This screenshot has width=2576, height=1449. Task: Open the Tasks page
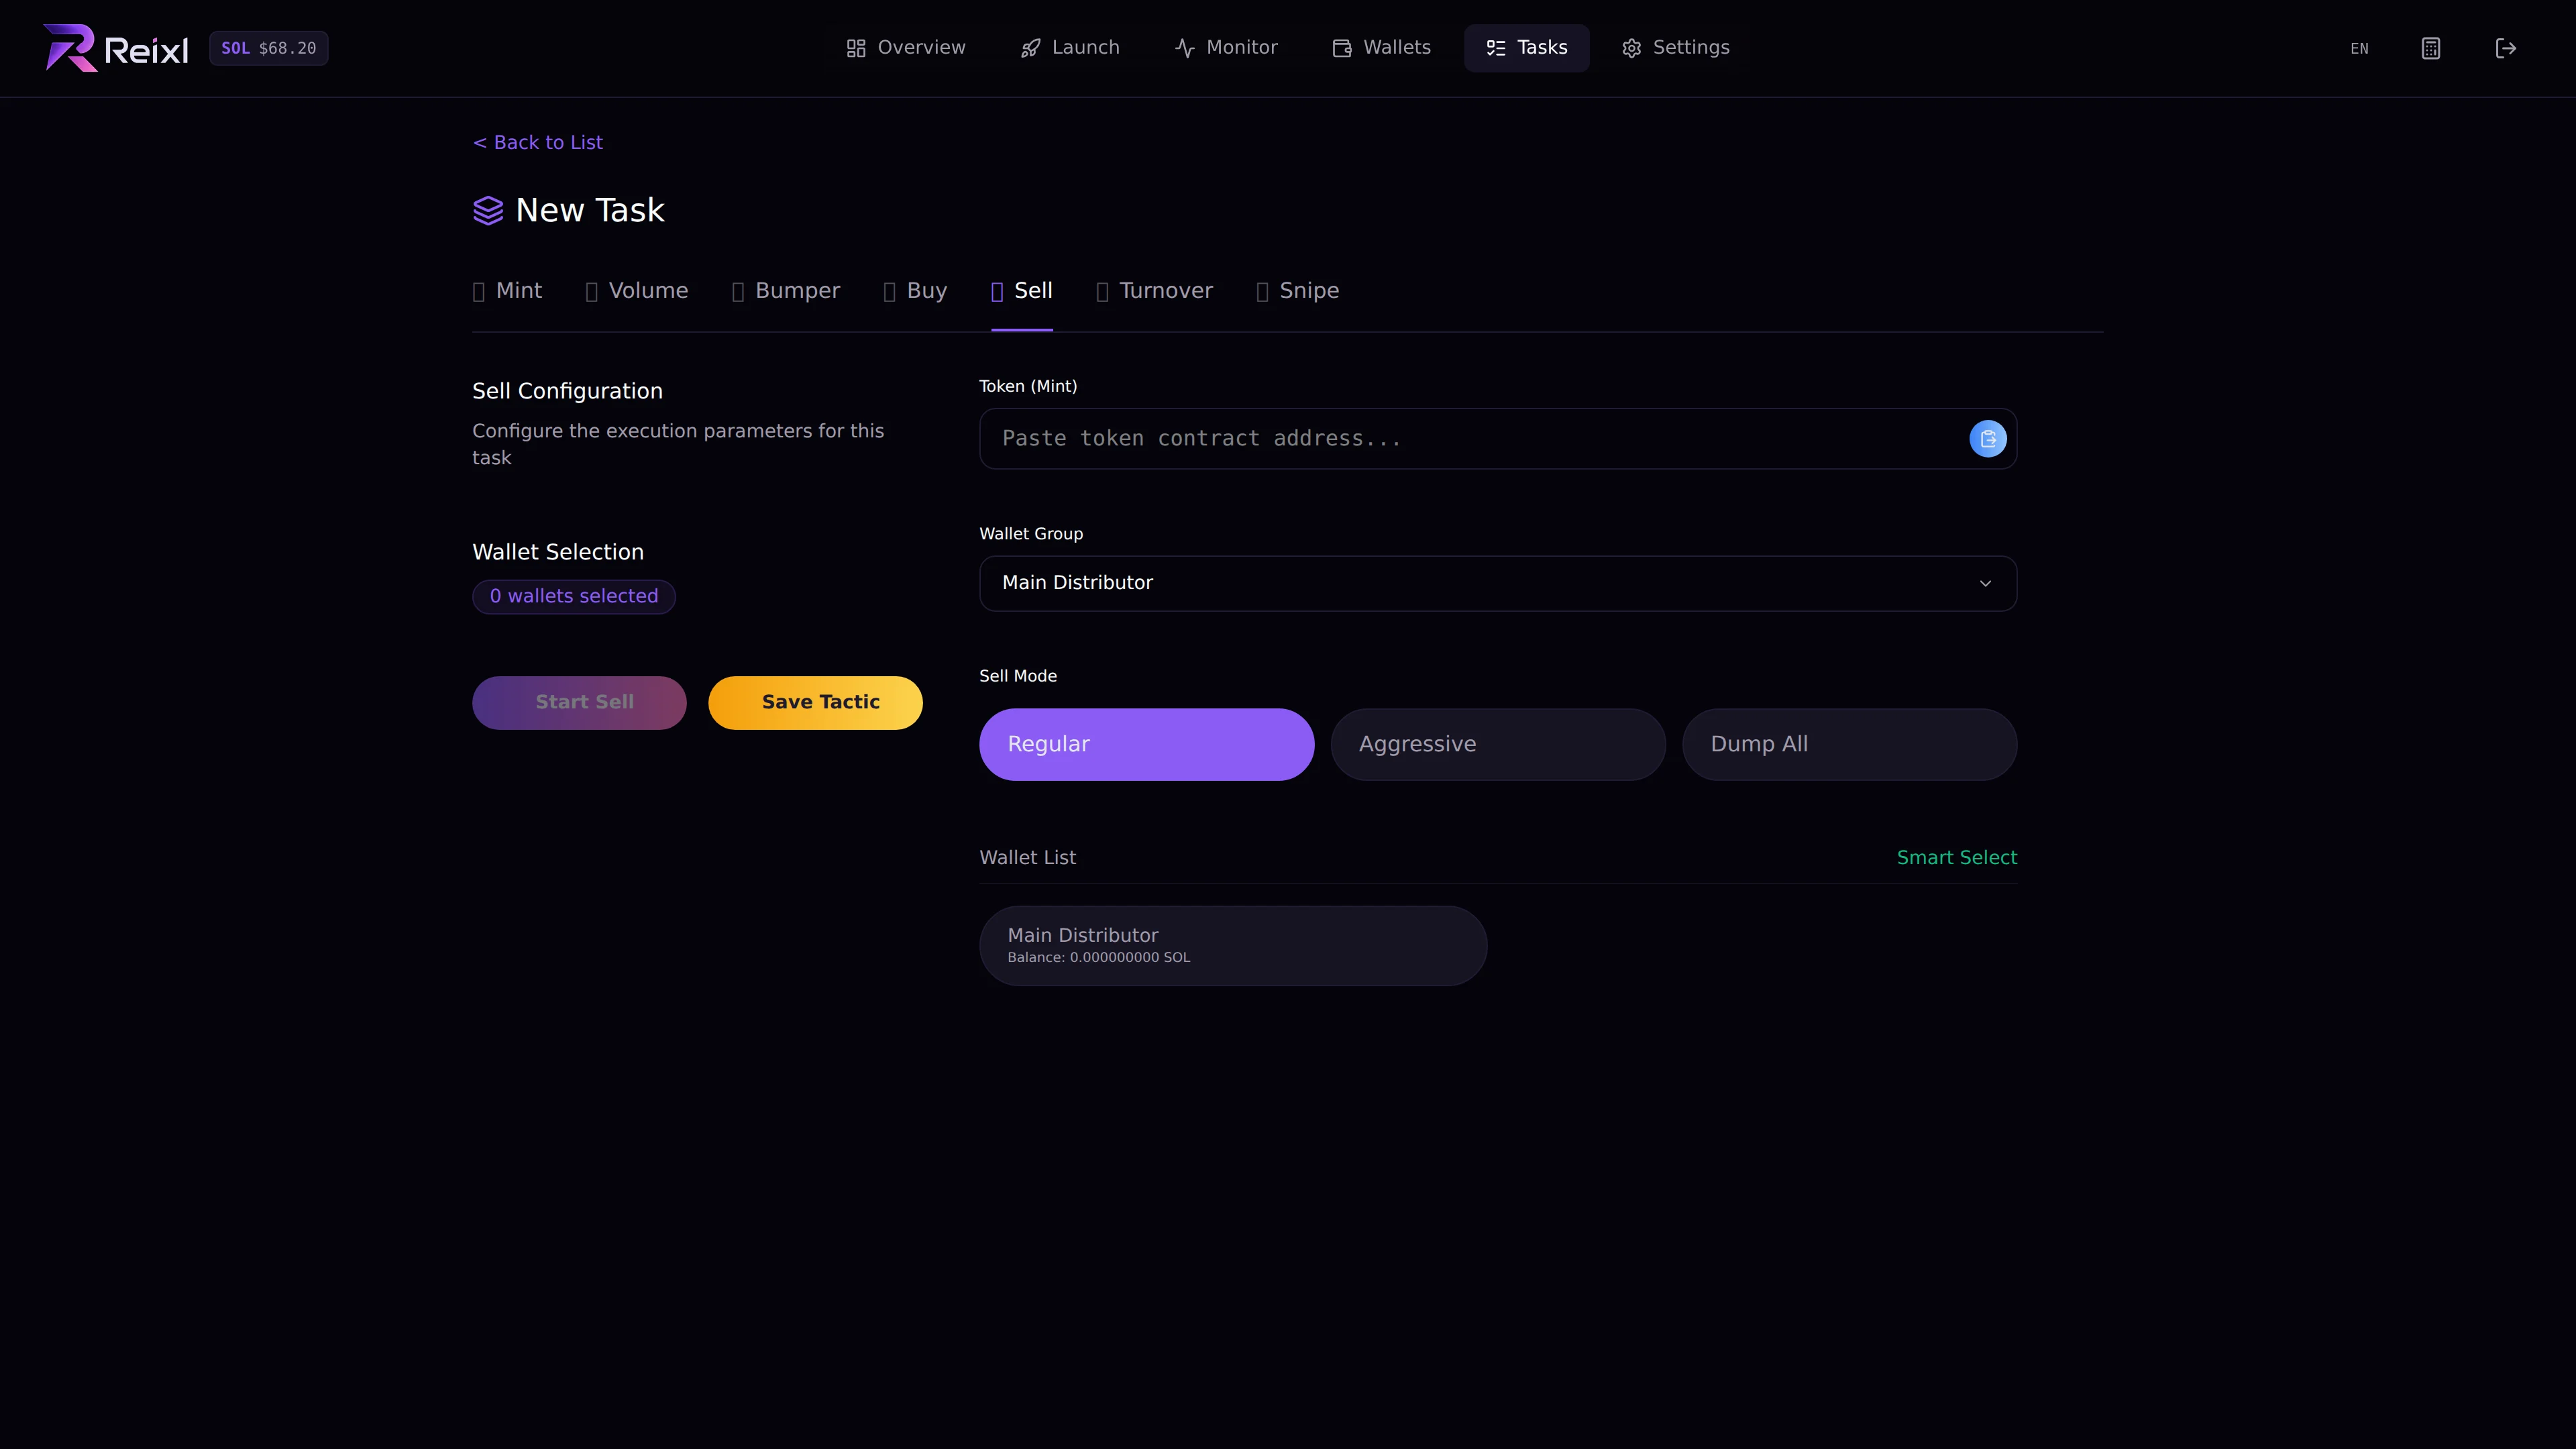tap(1527, 48)
